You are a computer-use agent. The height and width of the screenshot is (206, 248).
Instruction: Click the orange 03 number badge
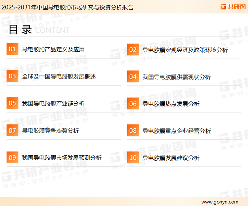click(x=12, y=76)
